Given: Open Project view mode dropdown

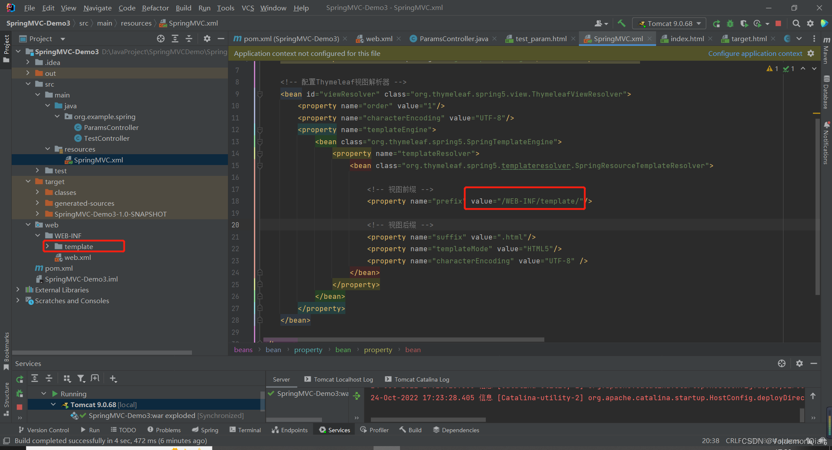Looking at the screenshot, I should [63, 39].
